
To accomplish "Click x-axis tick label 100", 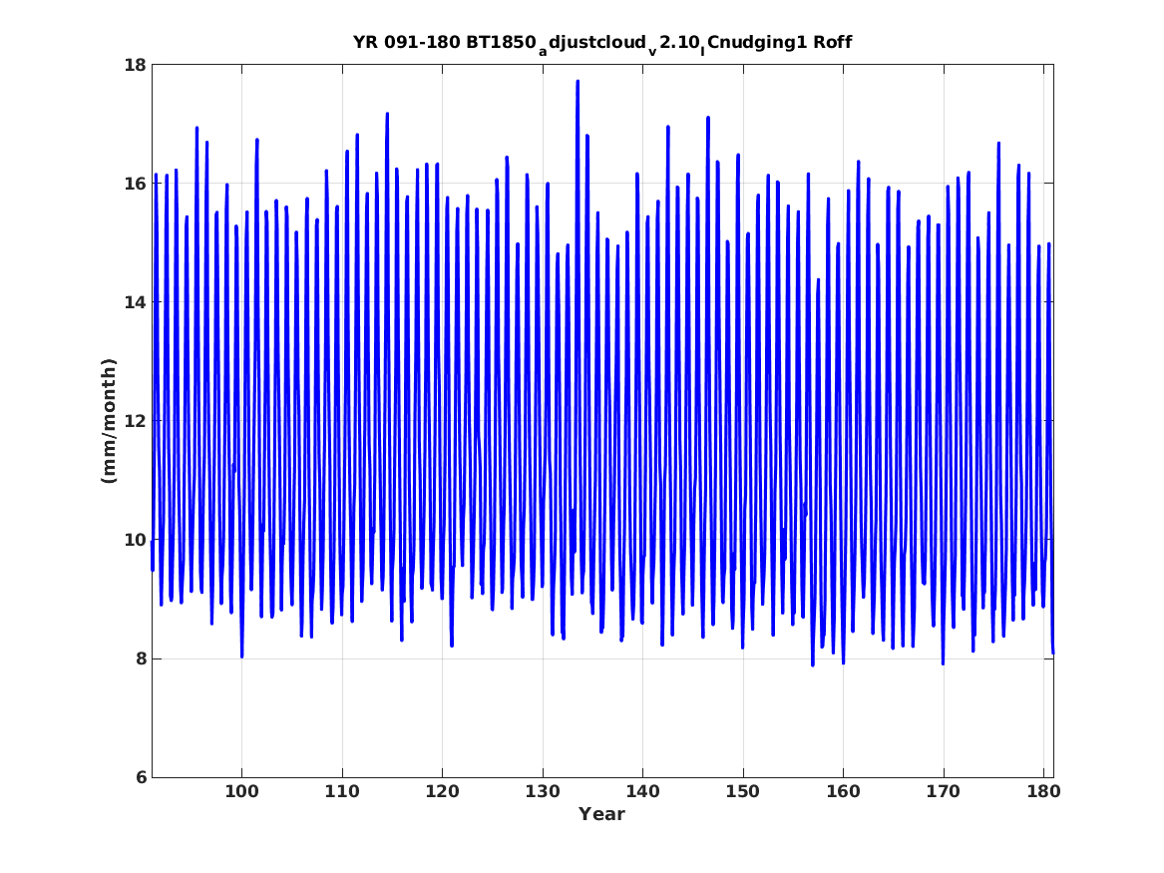I will (x=241, y=792).
